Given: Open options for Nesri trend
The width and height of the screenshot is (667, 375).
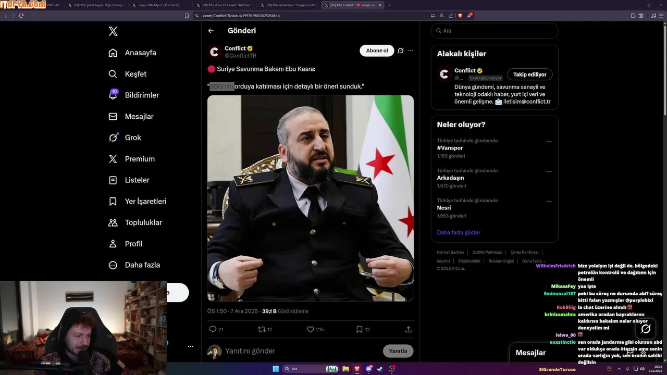Looking at the screenshot, I should coord(549,202).
